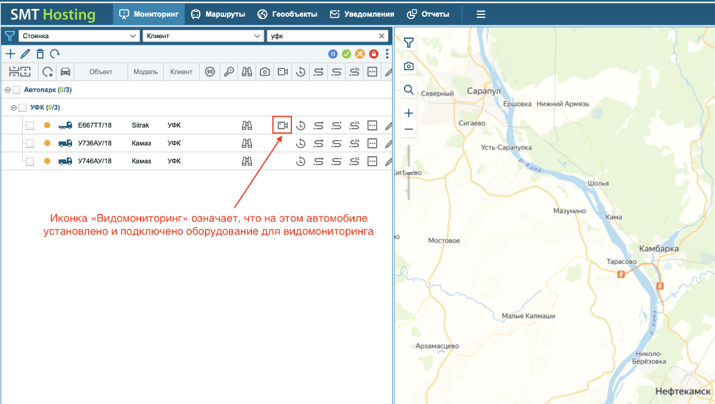Click the SMT Hosting logo

pos(53,14)
